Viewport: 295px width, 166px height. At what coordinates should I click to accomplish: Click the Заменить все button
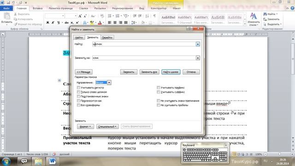[149, 72]
